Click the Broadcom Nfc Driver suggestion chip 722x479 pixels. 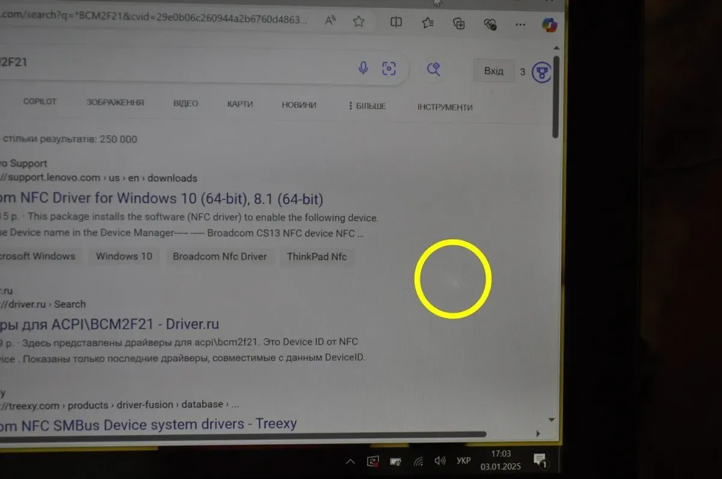pyautogui.click(x=220, y=256)
